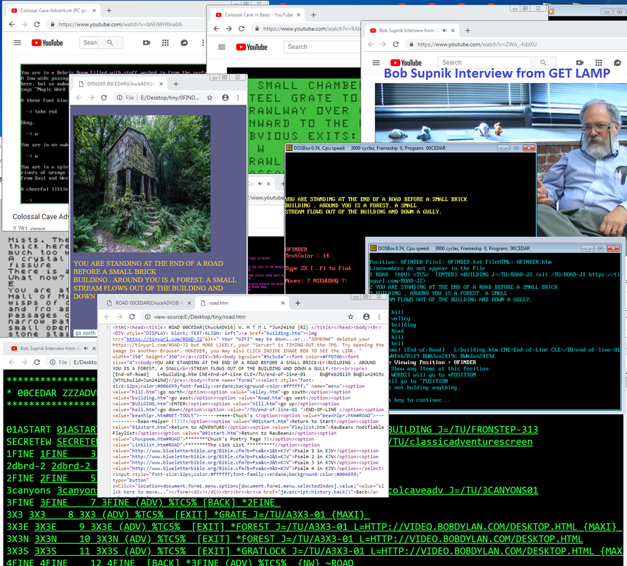Click search magnifier button in Colossal Cave Adventure window
627x566 pixels.
pos(111,42)
